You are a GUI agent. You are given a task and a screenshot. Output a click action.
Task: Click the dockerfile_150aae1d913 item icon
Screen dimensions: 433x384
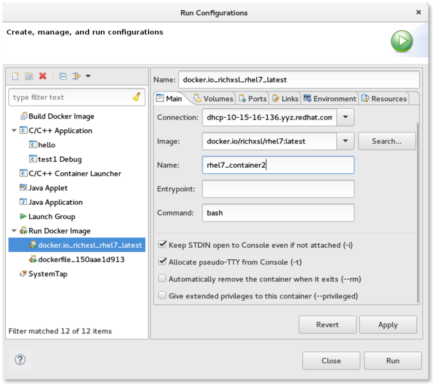coord(33,259)
